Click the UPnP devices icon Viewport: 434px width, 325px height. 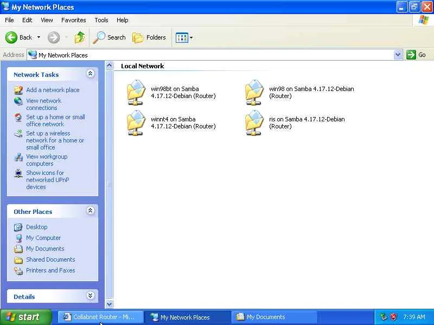coord(18,173)
